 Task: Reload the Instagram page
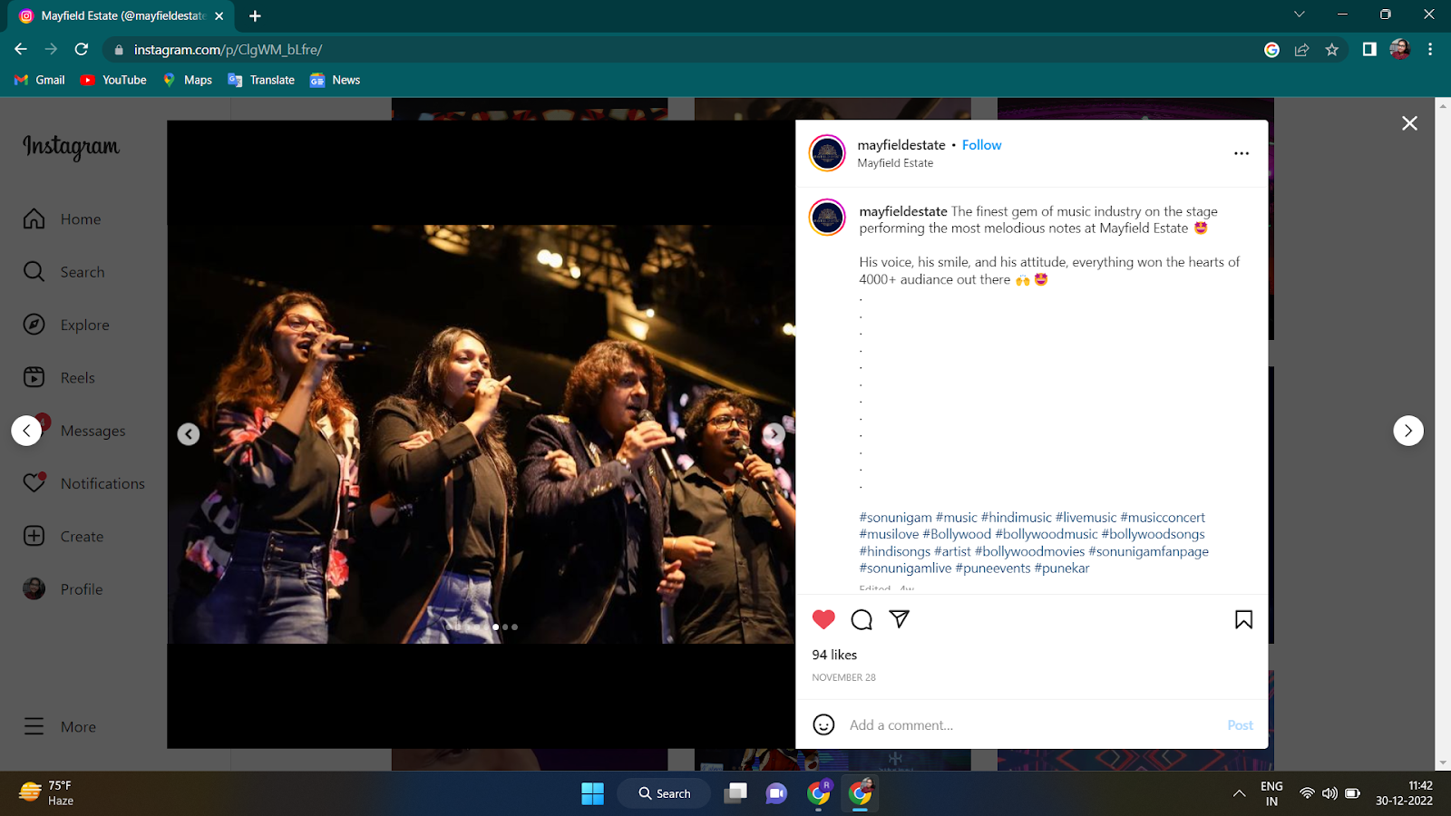coord(82,49)
